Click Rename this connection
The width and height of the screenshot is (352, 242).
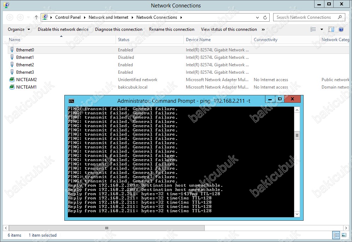172,29
